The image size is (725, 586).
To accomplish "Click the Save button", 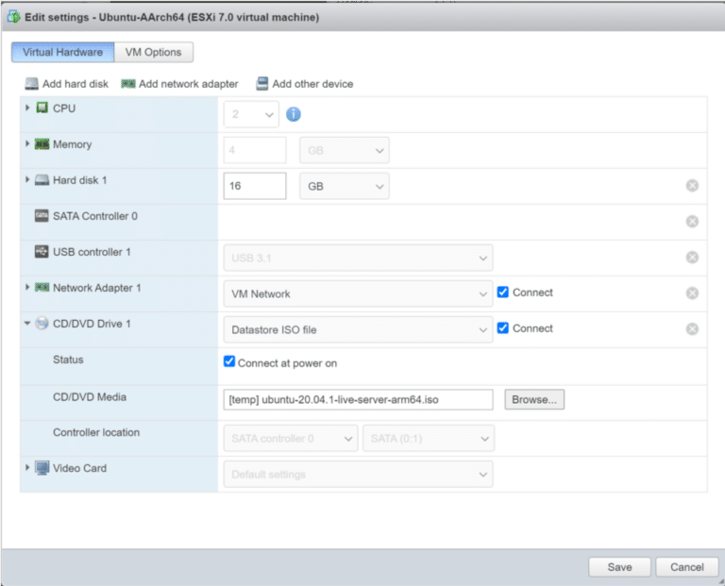I will point(619,567).
